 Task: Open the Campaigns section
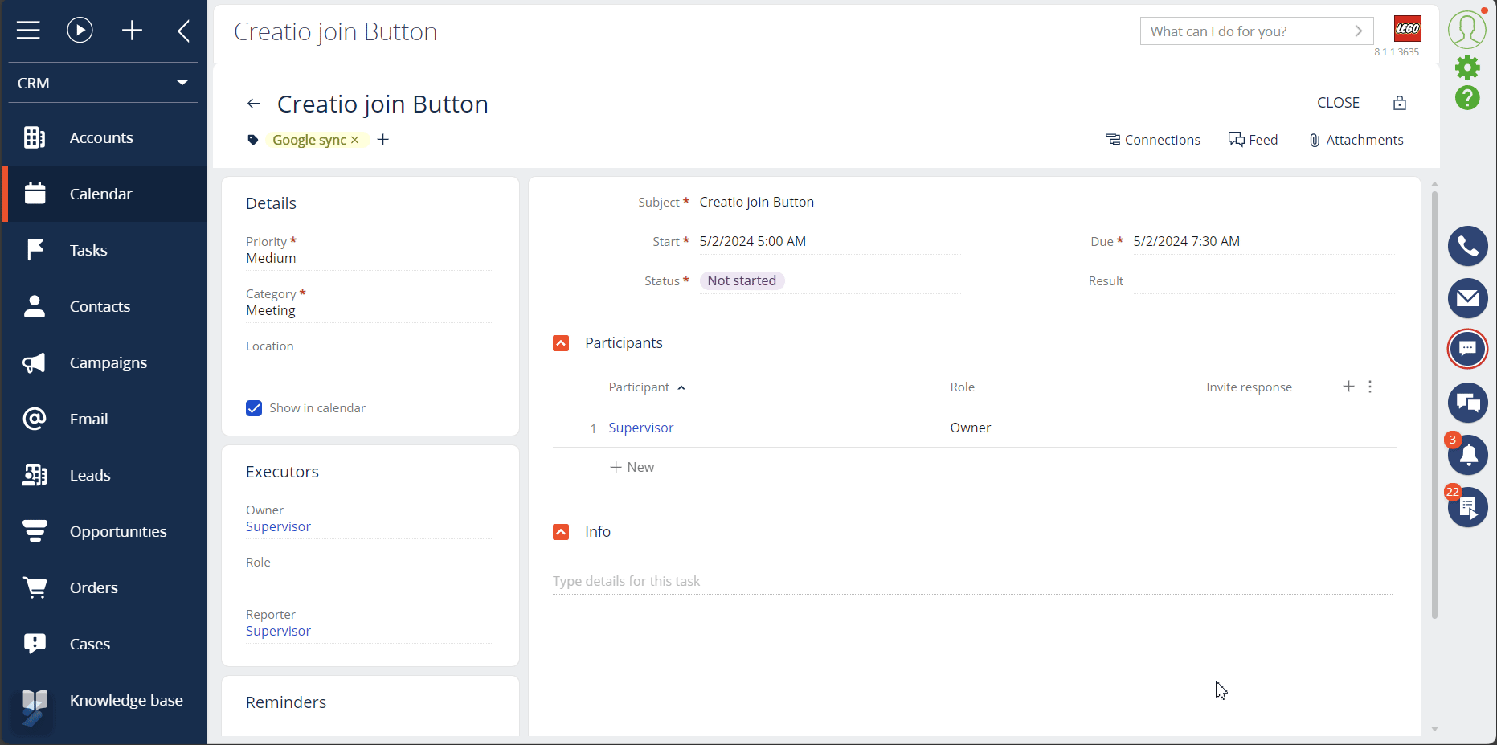click(x=103, y=362)
